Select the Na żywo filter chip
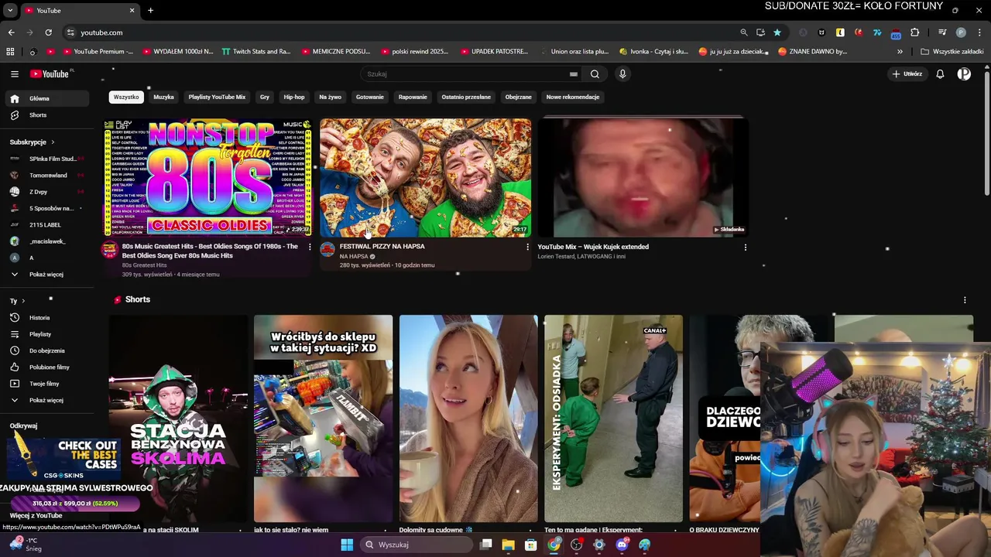This screenshot has height=557, width=991. tap(330, 97)
